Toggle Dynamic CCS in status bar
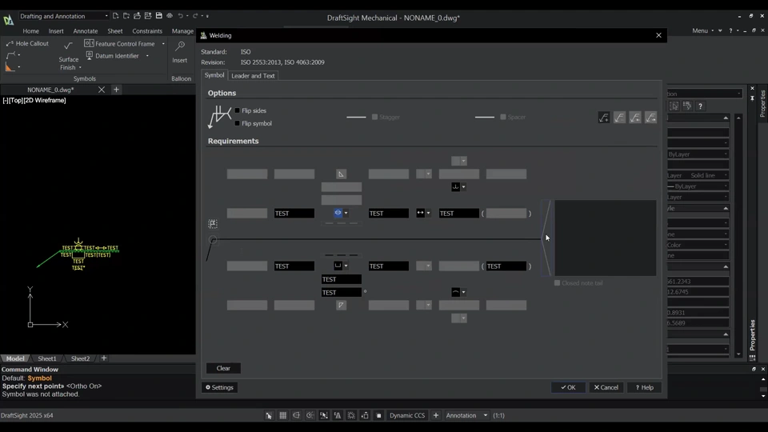The image size is (768, 432). click(406, 415)
